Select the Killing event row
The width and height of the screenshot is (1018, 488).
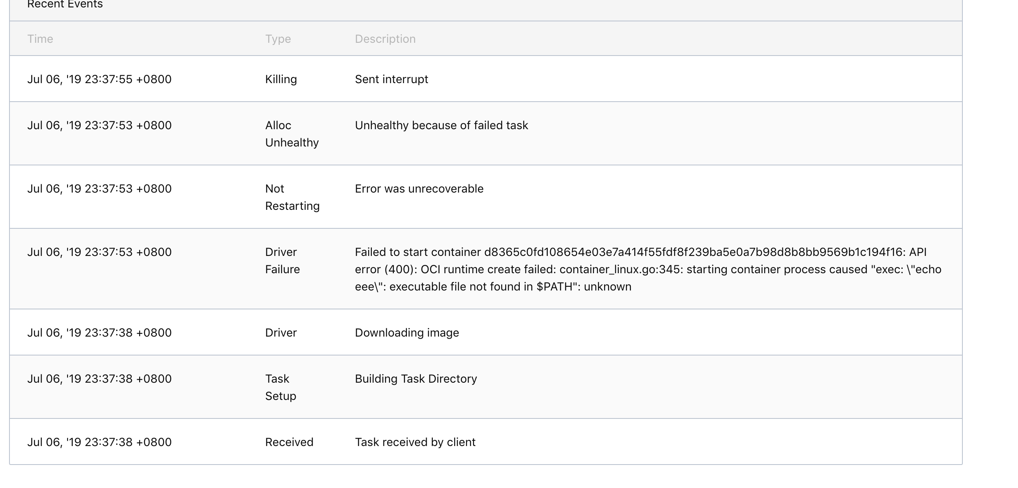[x=494, y=79]
